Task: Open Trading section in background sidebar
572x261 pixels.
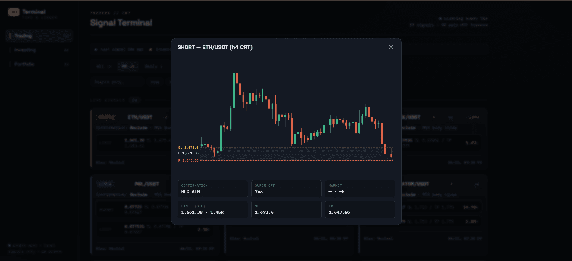Action: 39,36
